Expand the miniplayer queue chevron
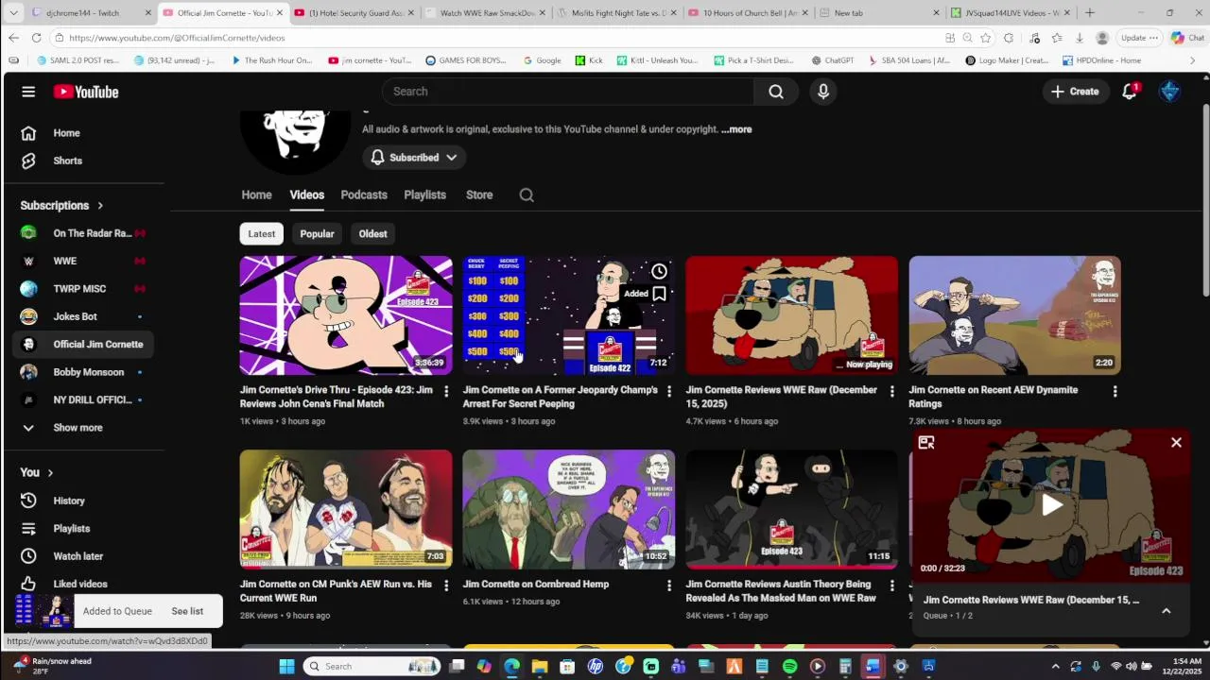1210x680 pixels. pos(1166,611)
